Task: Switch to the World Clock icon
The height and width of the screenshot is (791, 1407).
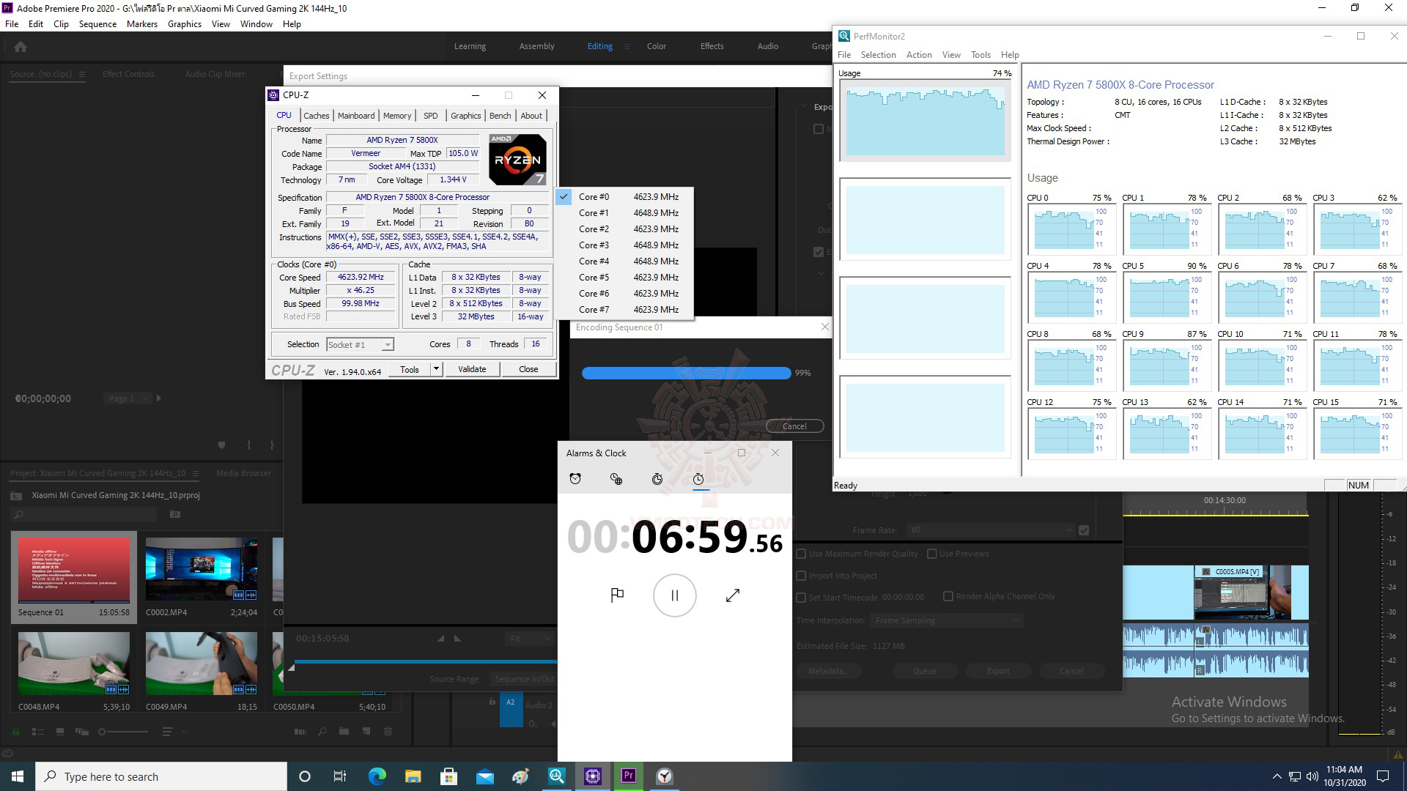Action: click(616, 479)
